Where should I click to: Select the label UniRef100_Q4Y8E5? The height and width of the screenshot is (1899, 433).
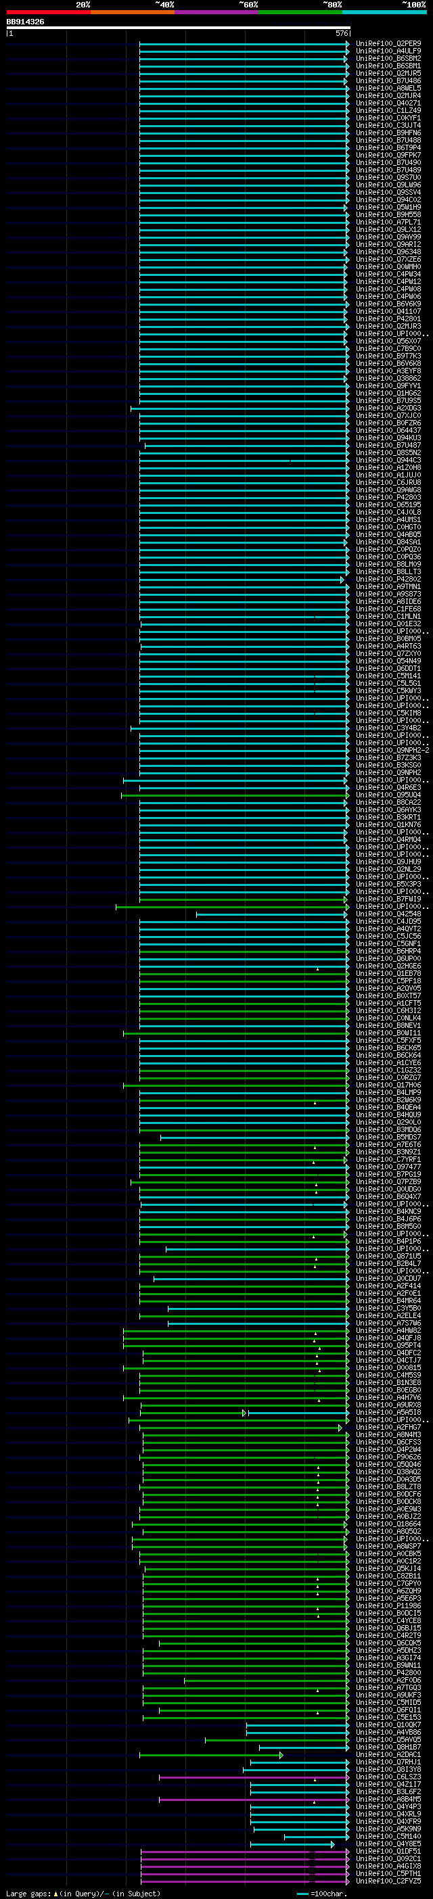point(389,1844)
